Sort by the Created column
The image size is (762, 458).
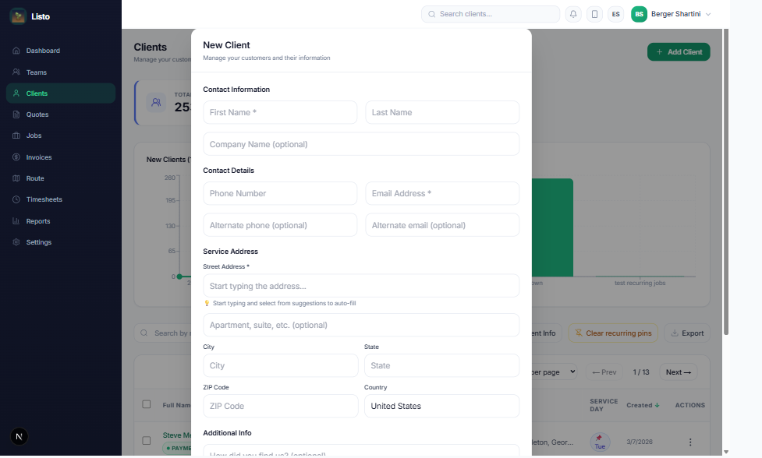point(643,405)
